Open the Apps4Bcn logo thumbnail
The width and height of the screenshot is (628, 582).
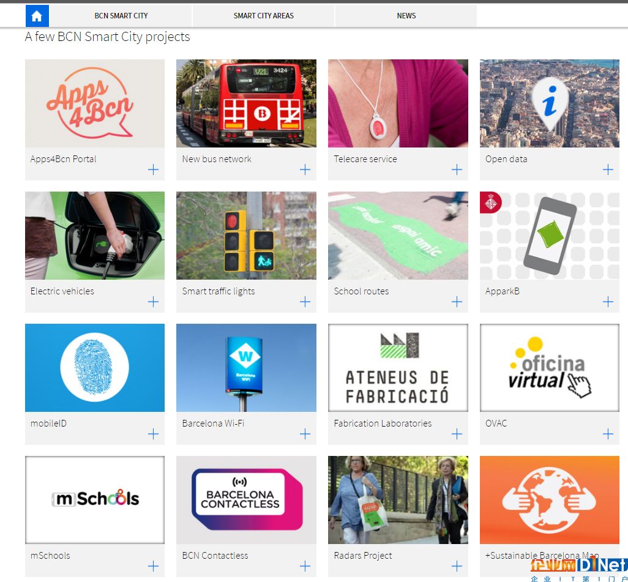pos(95,103)
